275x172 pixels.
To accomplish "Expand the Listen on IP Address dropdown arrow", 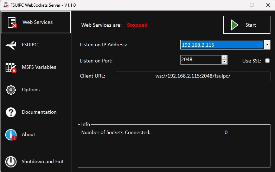I will click(x=267, y=45).
